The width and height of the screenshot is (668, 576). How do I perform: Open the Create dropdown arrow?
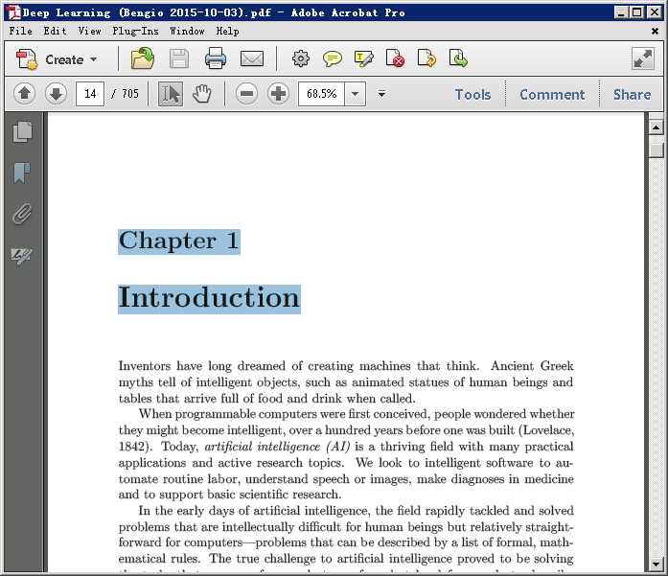click(x=93, y=59)
